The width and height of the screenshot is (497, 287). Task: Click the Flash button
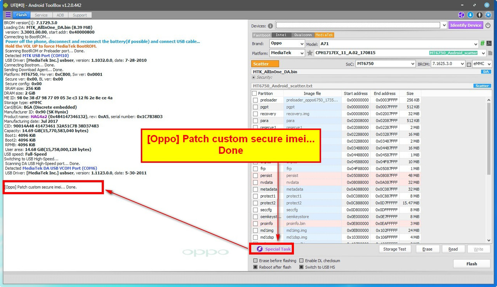tap(472, 264)
